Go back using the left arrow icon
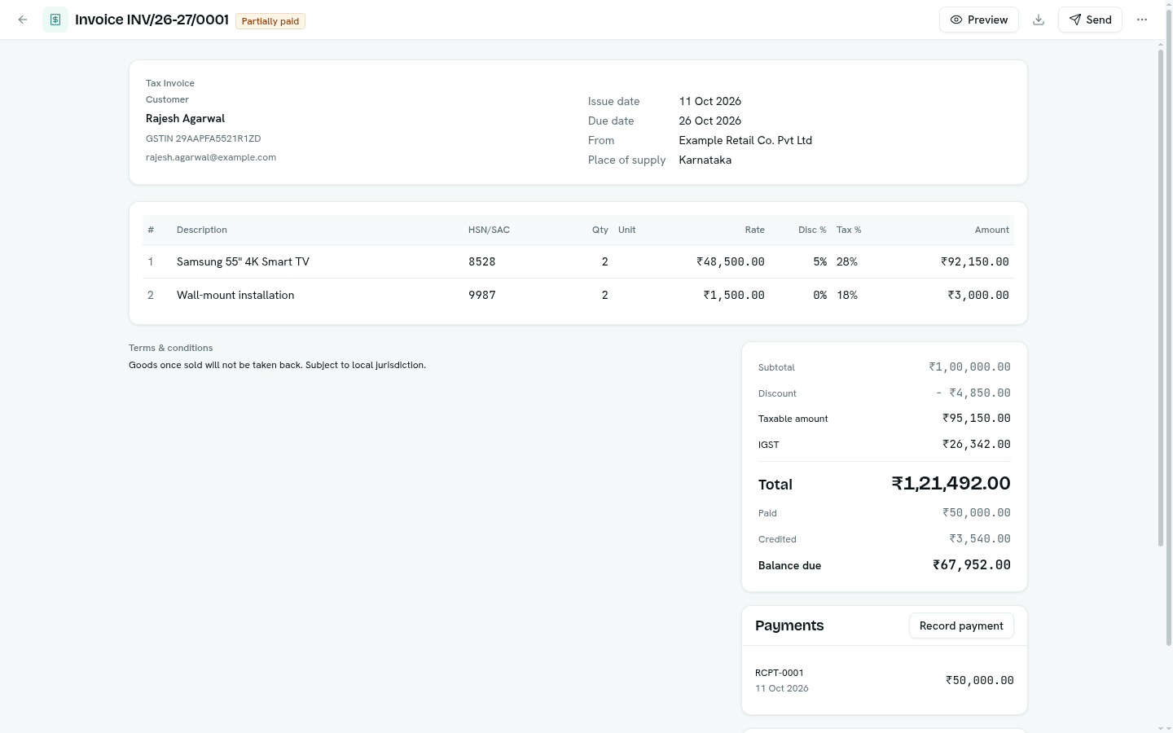Viewport: 1173px width, 733px height. tap(23, 20)
